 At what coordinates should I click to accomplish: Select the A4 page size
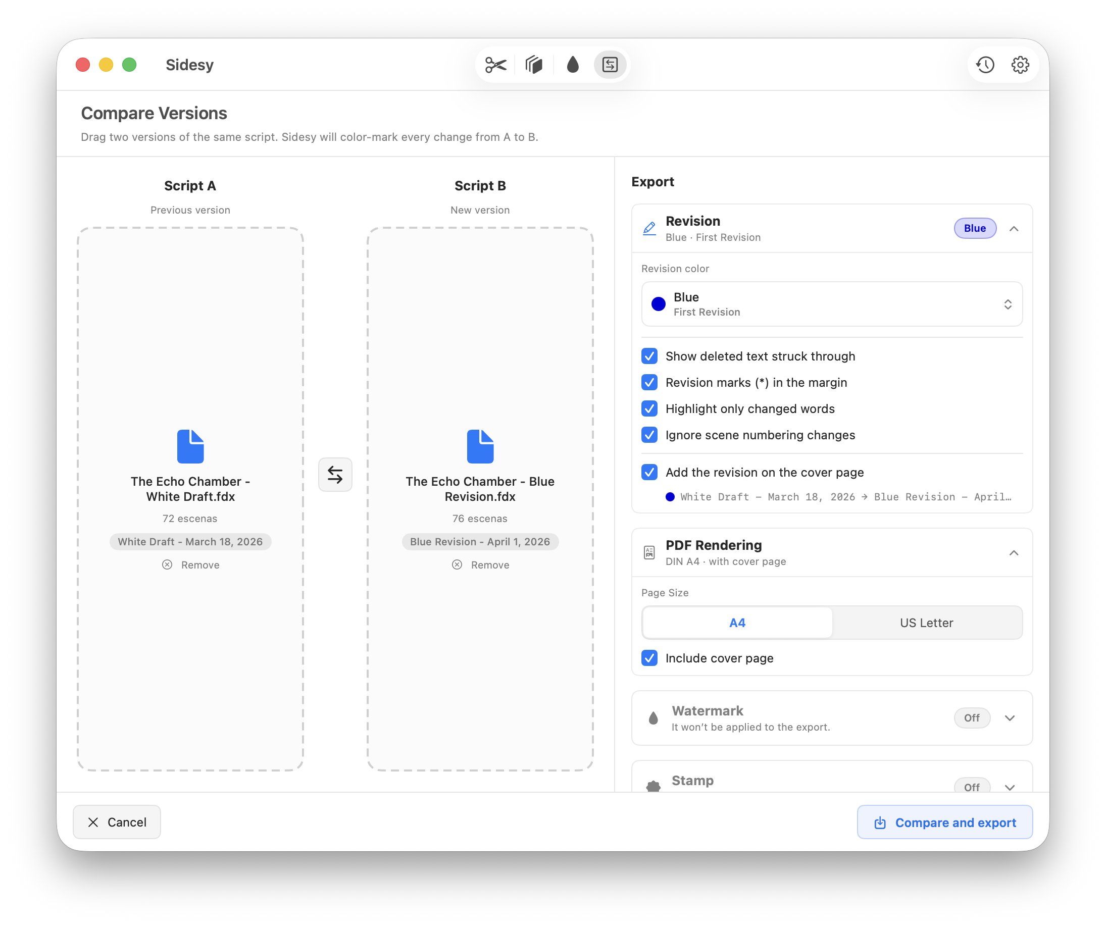737,623
